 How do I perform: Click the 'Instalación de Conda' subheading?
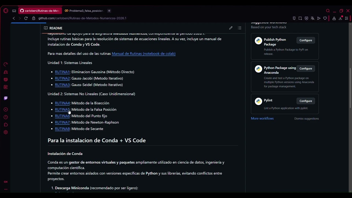point(65,154)
